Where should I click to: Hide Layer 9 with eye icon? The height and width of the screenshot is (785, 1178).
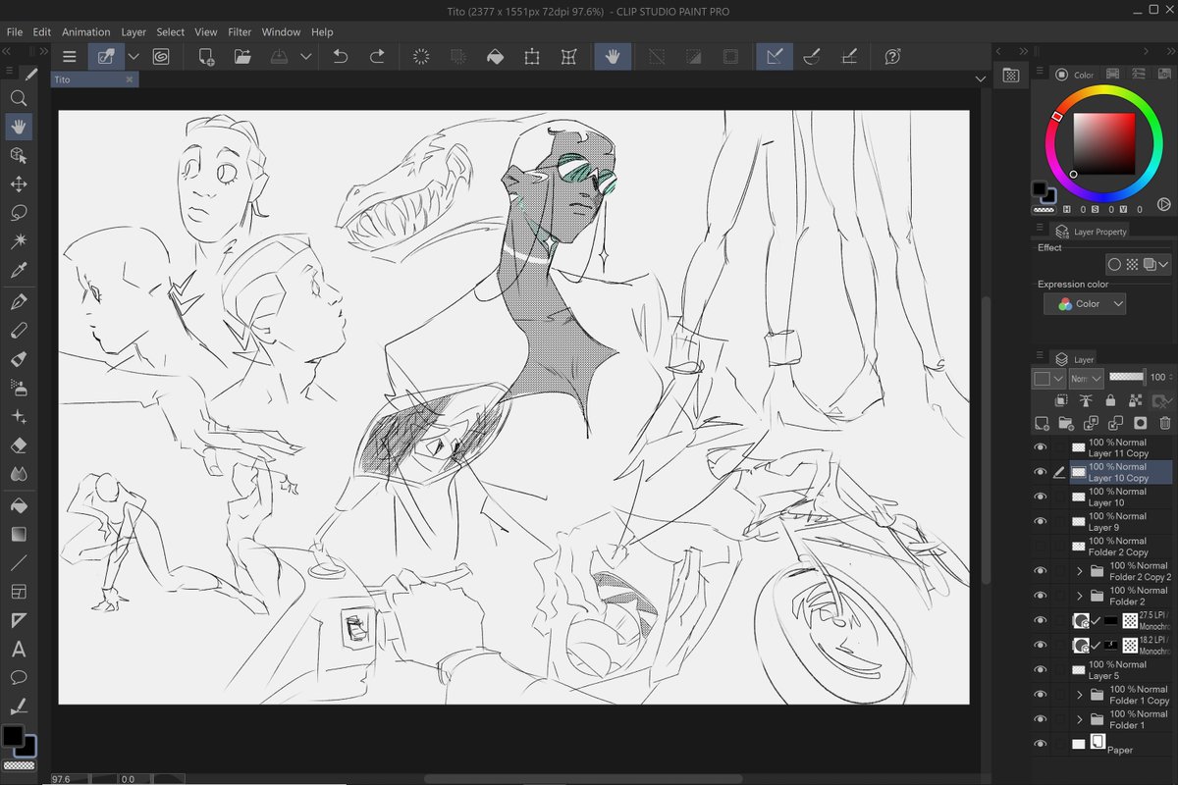click(1041, 521)
